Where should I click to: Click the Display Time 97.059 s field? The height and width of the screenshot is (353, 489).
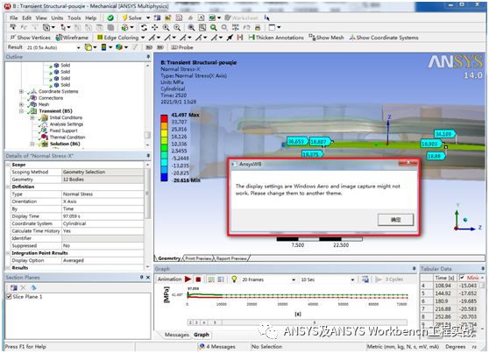point(103,216)
